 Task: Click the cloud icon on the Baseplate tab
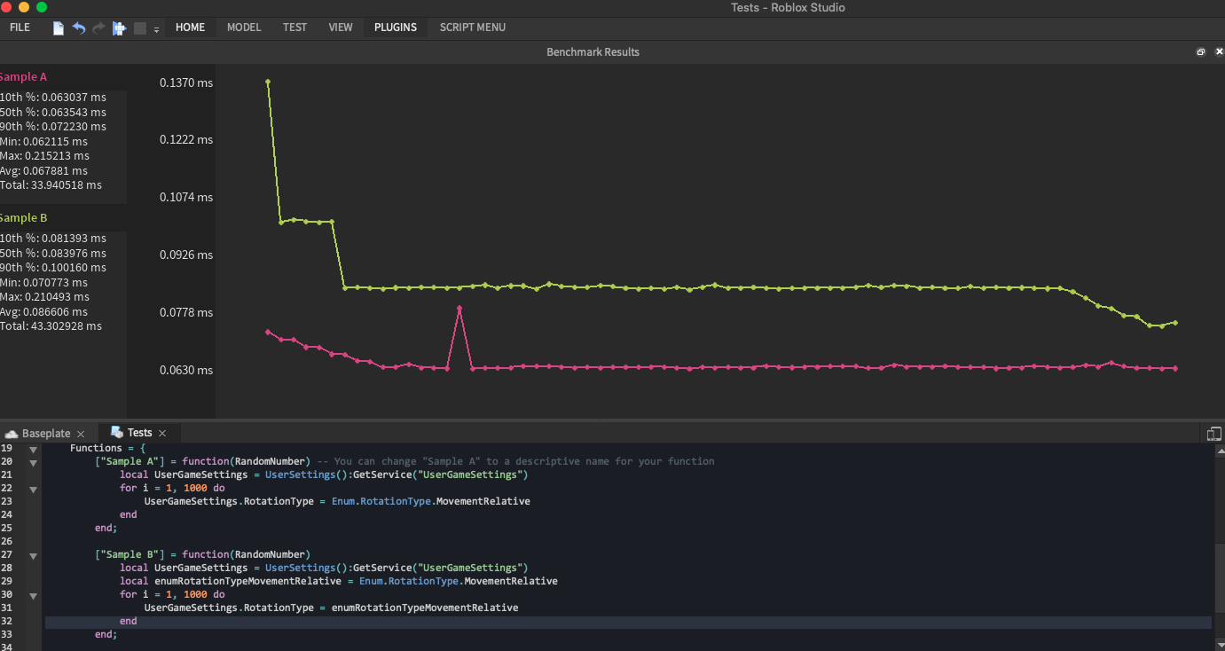pyautogui.click(x=11, y=433)
